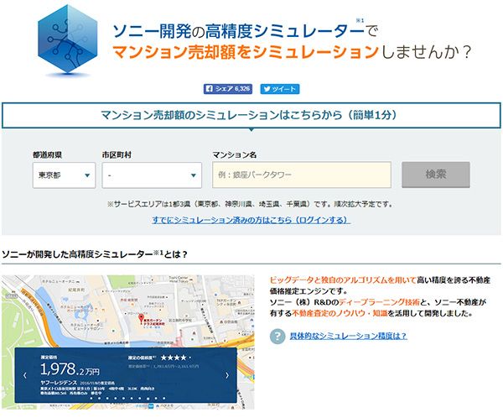This screenshot has width=503, height=418.
Task: Click ヤフーレジデンス property name
Action: point(59,383)
